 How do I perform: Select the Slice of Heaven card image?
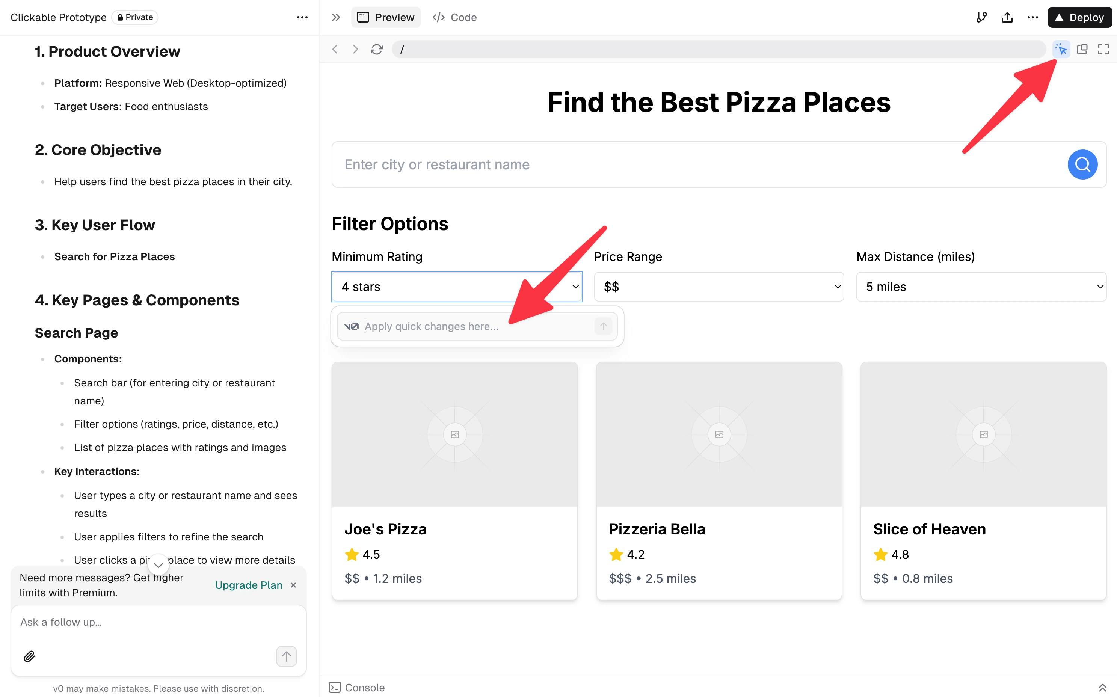coord(983,434)
